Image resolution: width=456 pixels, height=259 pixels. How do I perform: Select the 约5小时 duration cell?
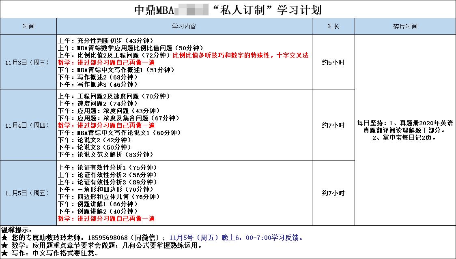[333, 62]
